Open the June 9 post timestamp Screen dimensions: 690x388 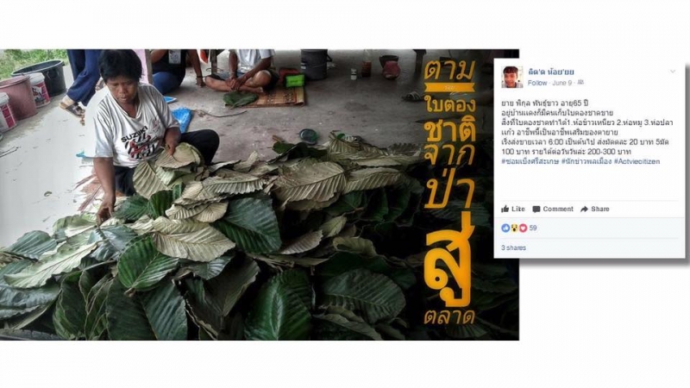562,83
